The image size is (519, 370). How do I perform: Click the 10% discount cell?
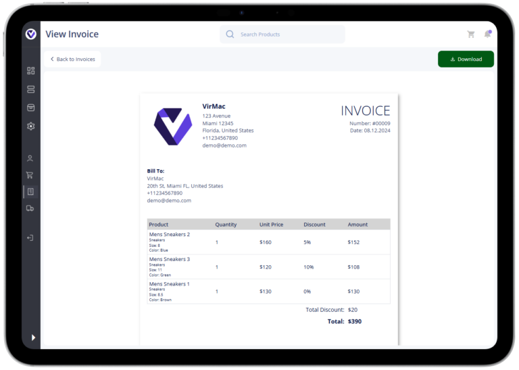pyautogui.click(x=308, y=267)
